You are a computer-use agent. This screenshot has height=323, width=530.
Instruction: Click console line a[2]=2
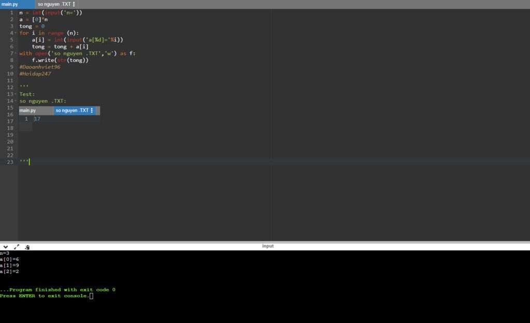(x=9, y=271)
